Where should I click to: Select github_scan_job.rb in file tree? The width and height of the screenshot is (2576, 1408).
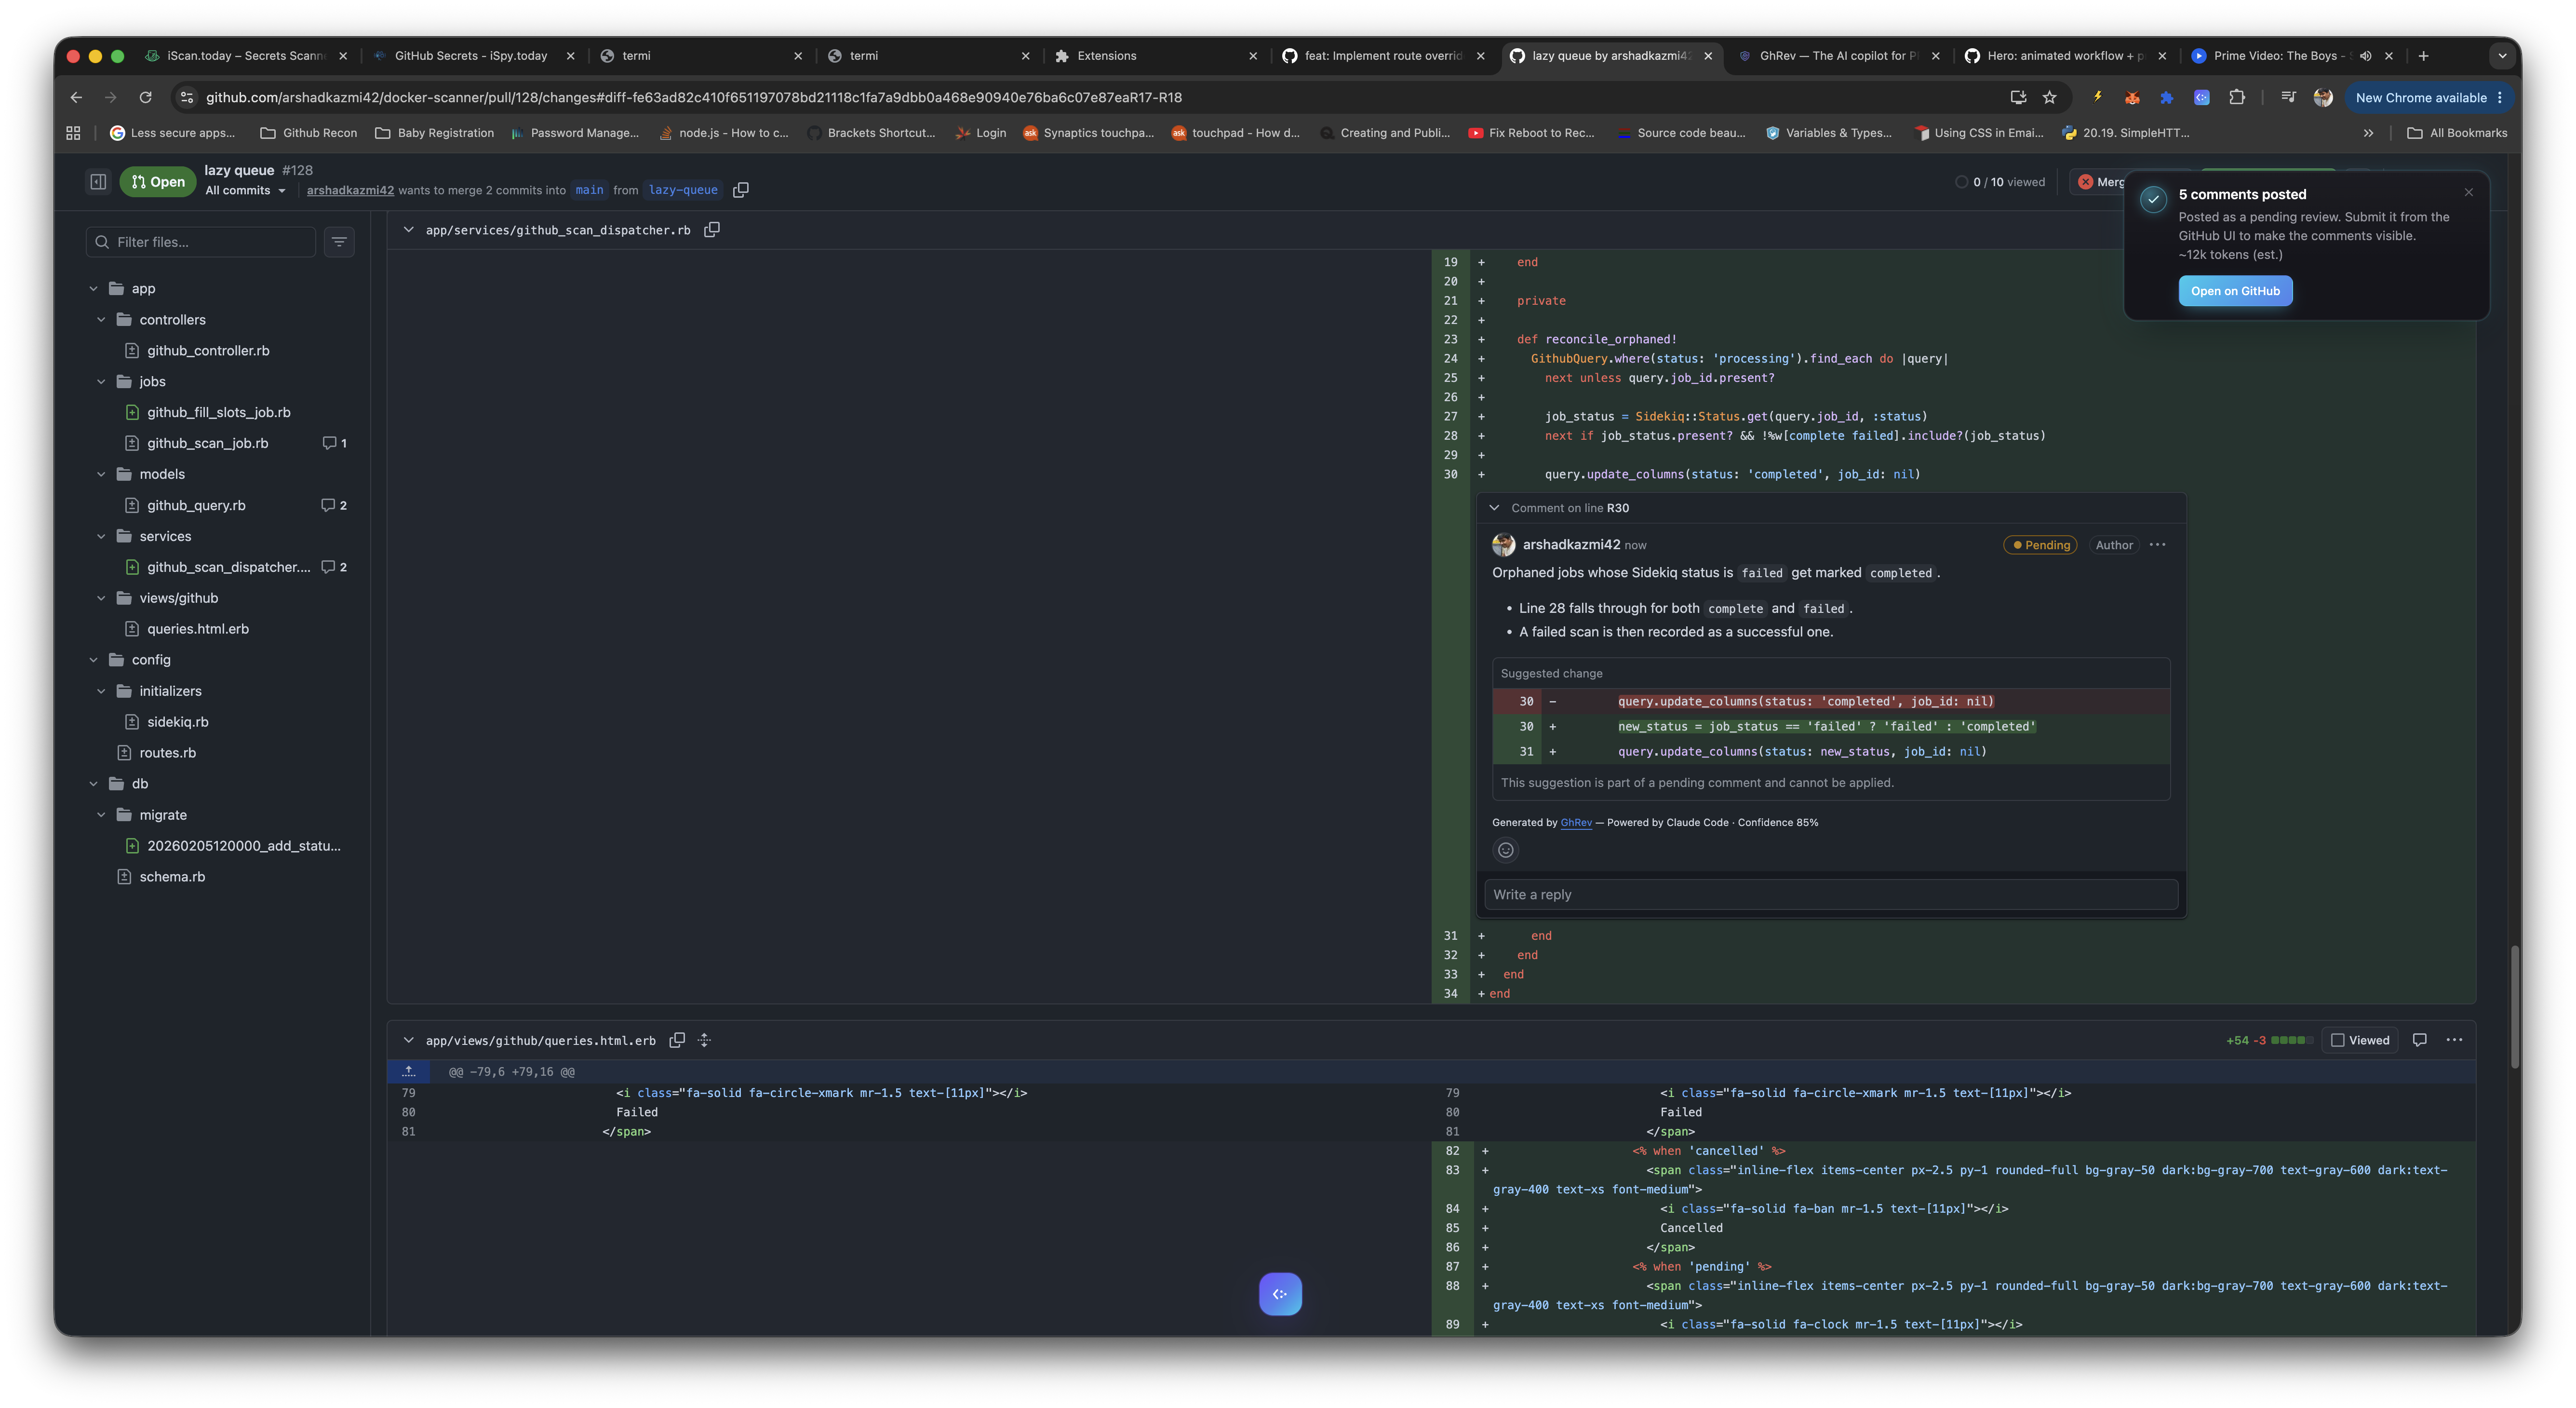[x=208, y=443]
